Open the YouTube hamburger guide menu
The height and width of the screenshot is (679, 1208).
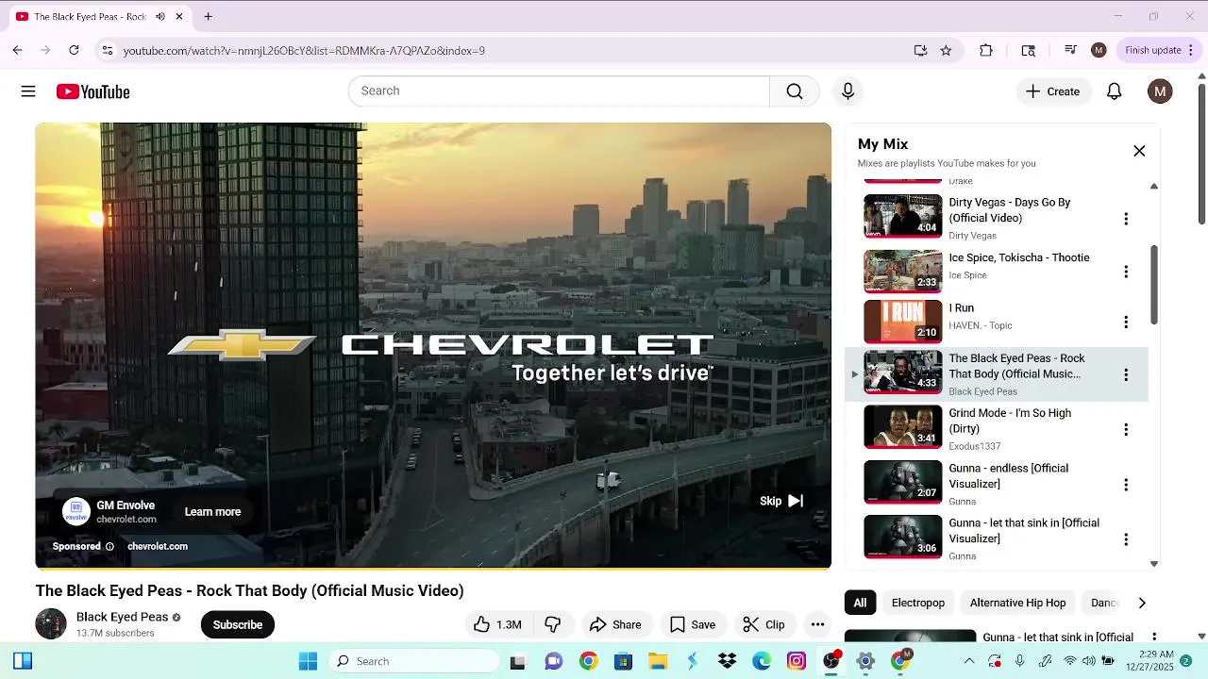[x=28, y=91]
